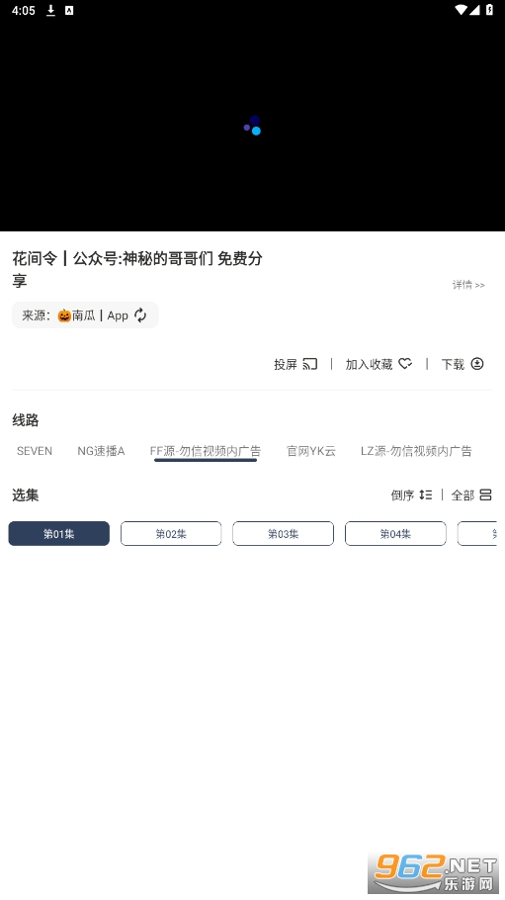Switch to SEVEN line tab

tap(35, 451)
